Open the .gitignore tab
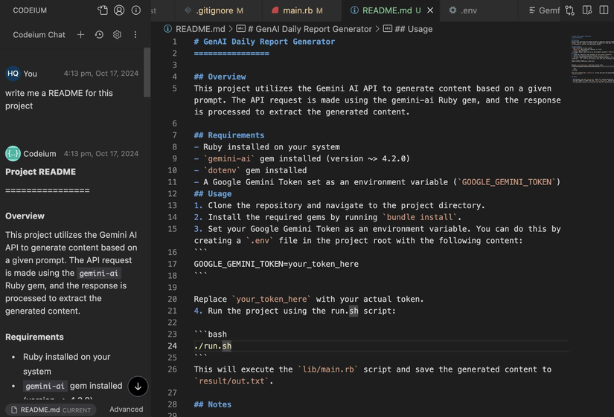The image size is (614, 417). tap(214, 10)
